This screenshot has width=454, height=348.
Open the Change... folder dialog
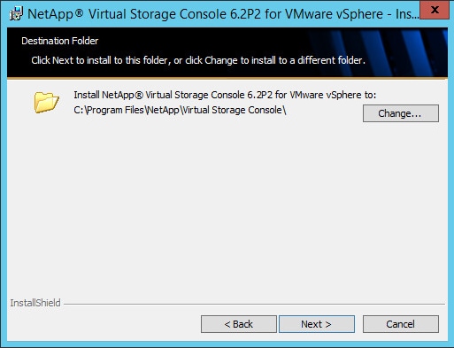click(401, 113)
